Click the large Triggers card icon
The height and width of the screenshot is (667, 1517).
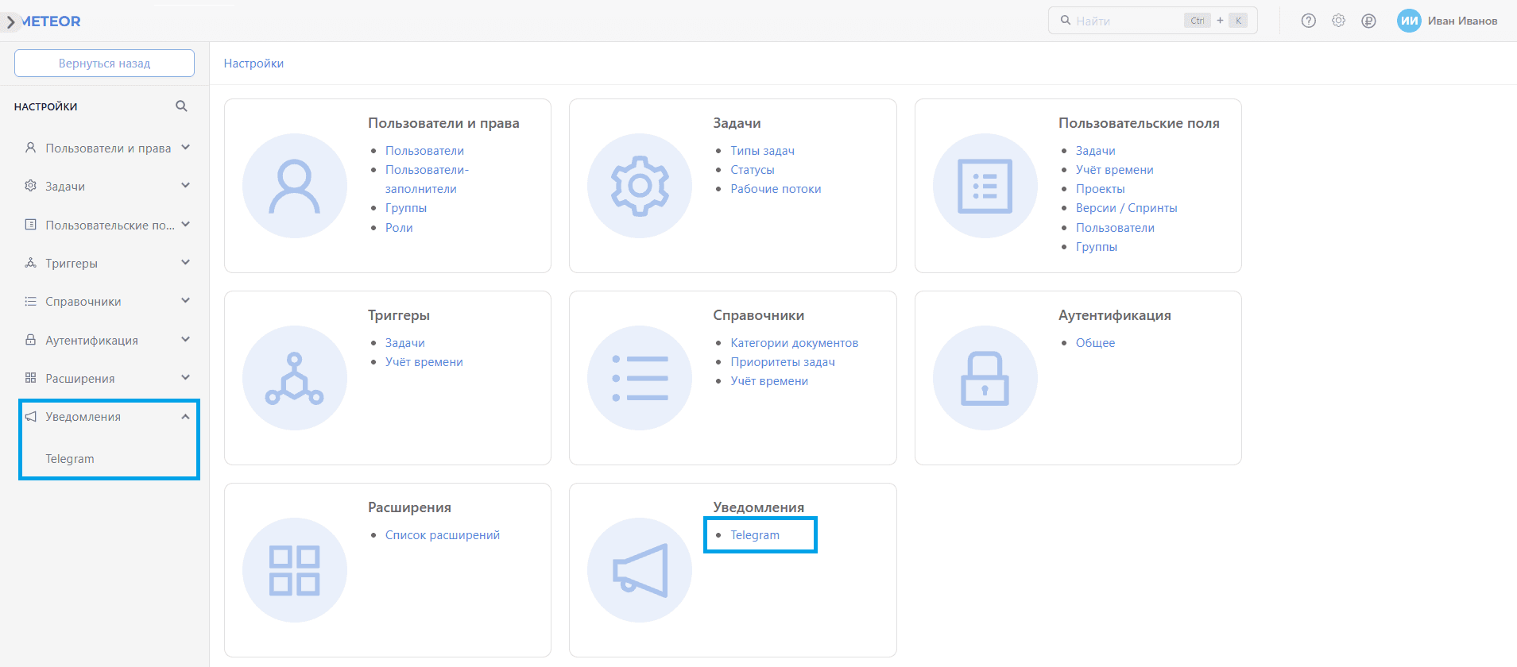click(295, 378)
